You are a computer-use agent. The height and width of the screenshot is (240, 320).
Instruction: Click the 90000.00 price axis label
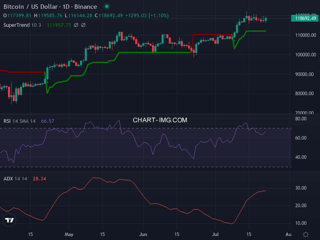(x=304, y=74)
